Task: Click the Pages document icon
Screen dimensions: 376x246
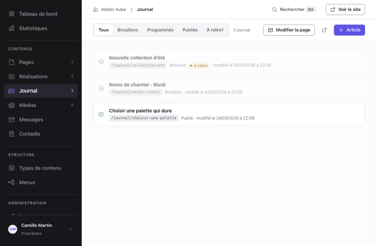Action: coord(11,62)
